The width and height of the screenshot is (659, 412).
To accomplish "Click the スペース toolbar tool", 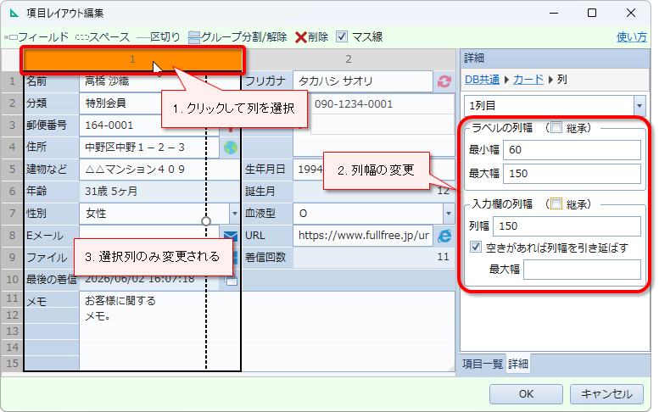I will tap(103, 37).
